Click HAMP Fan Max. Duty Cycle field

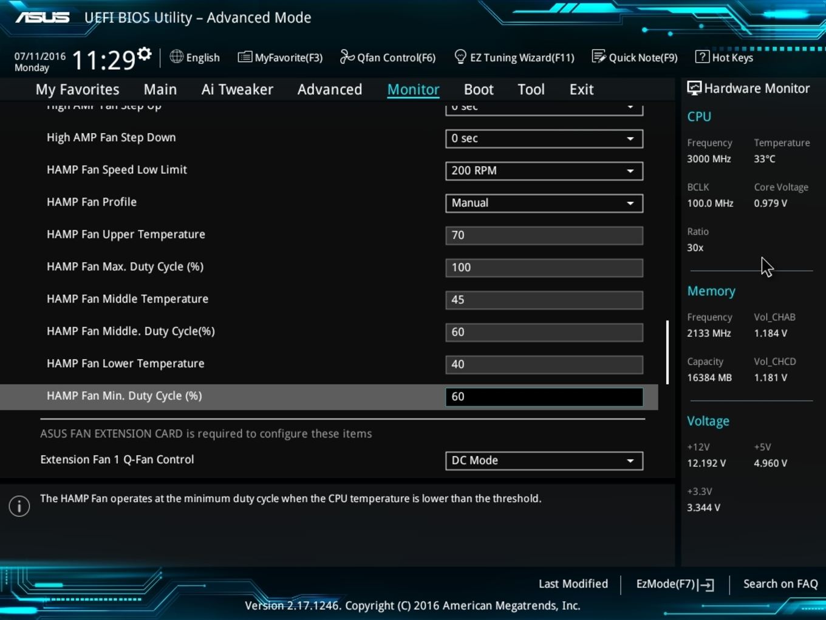click(544, 267)
